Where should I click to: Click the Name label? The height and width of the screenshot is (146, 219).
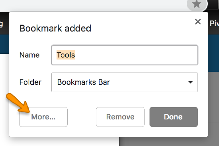(29, 55)
